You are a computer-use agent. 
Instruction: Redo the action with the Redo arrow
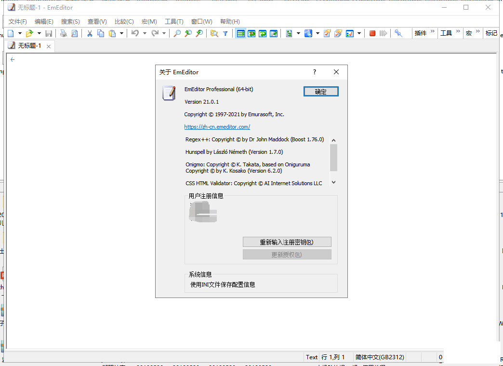155,33
